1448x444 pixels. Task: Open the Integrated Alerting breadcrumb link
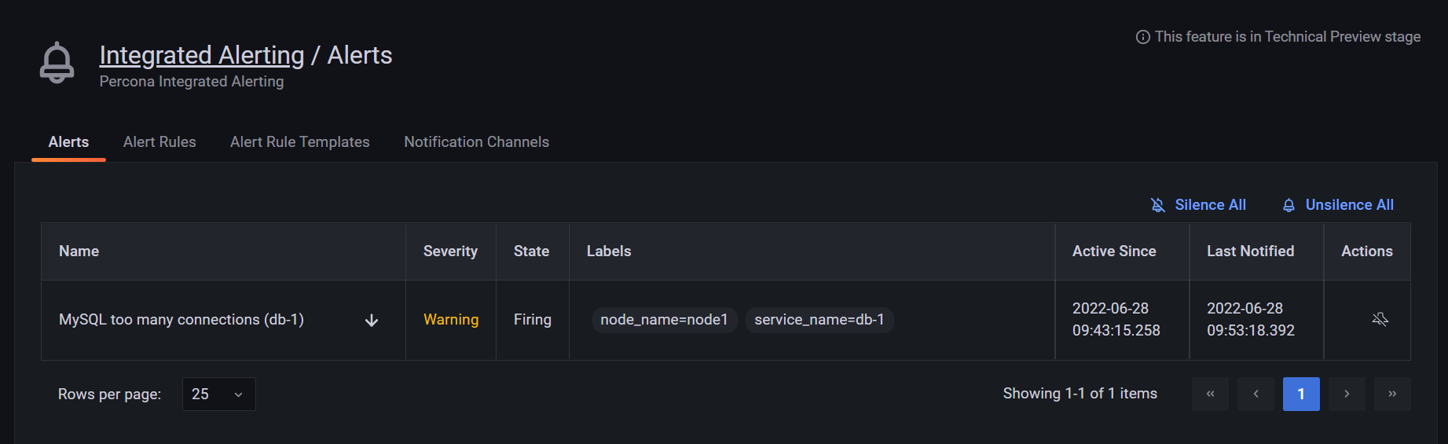coord(202,55)
